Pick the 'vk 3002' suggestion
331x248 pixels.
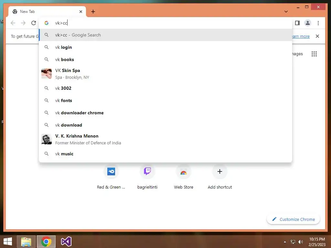[x=166, y=88]
